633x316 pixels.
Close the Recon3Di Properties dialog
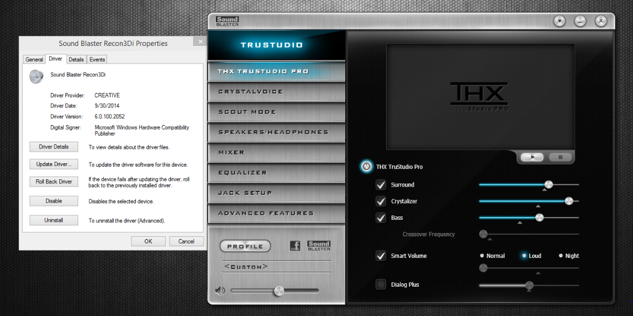coord(200,41)
